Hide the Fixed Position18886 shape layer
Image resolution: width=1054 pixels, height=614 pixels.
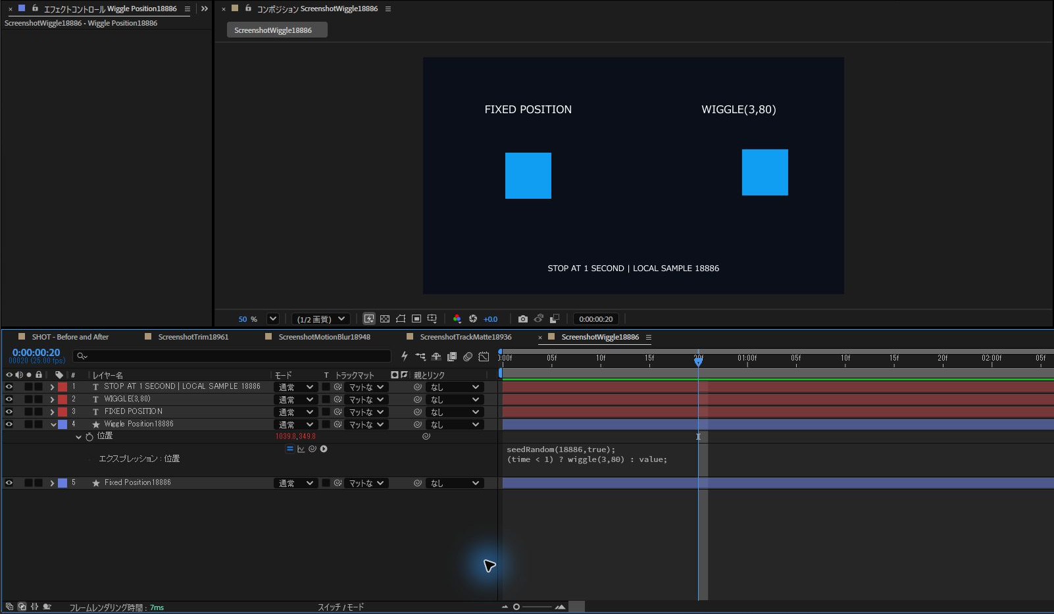tap(9, 483)
